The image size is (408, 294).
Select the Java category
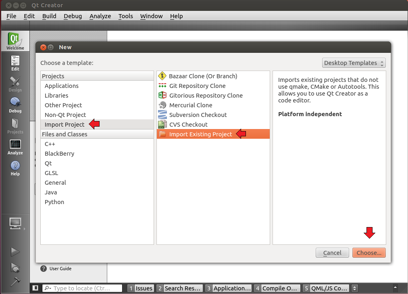[97, 192]
